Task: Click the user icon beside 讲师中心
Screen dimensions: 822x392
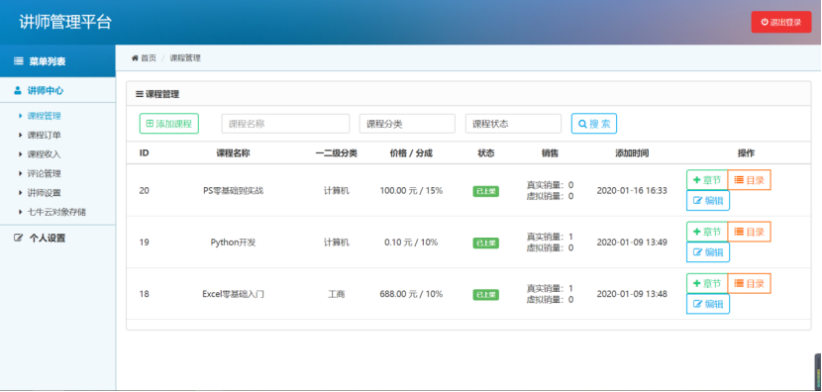Action: (18, 91)
